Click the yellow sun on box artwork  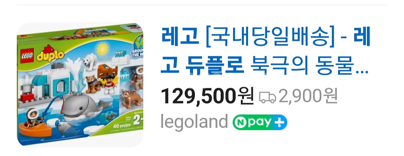click(x=102, y=48)
